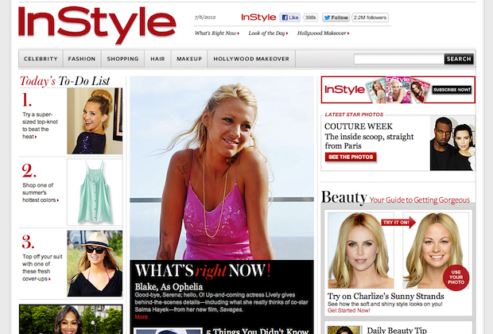Click the Latest Star Photos label
This screenshot has width=493, height=334.
[x=354, y=115]
